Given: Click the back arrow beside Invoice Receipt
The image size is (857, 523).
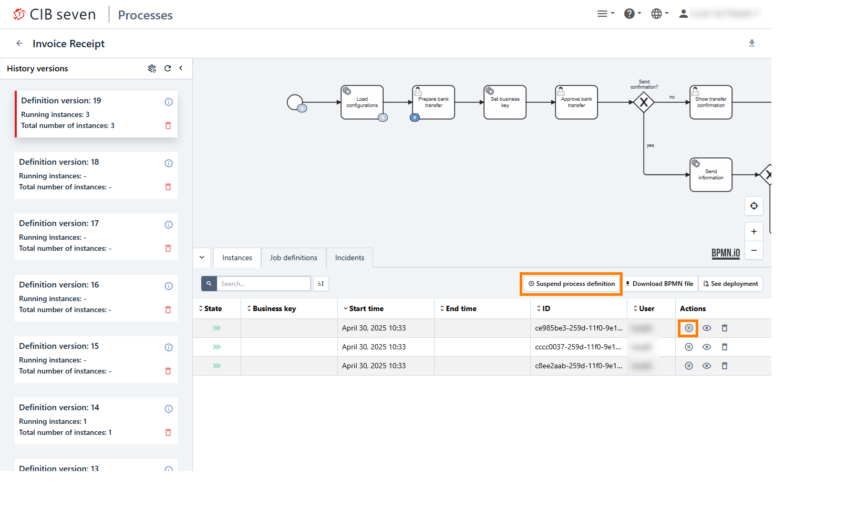Looking at the screenshot, I should click(19, 44).
